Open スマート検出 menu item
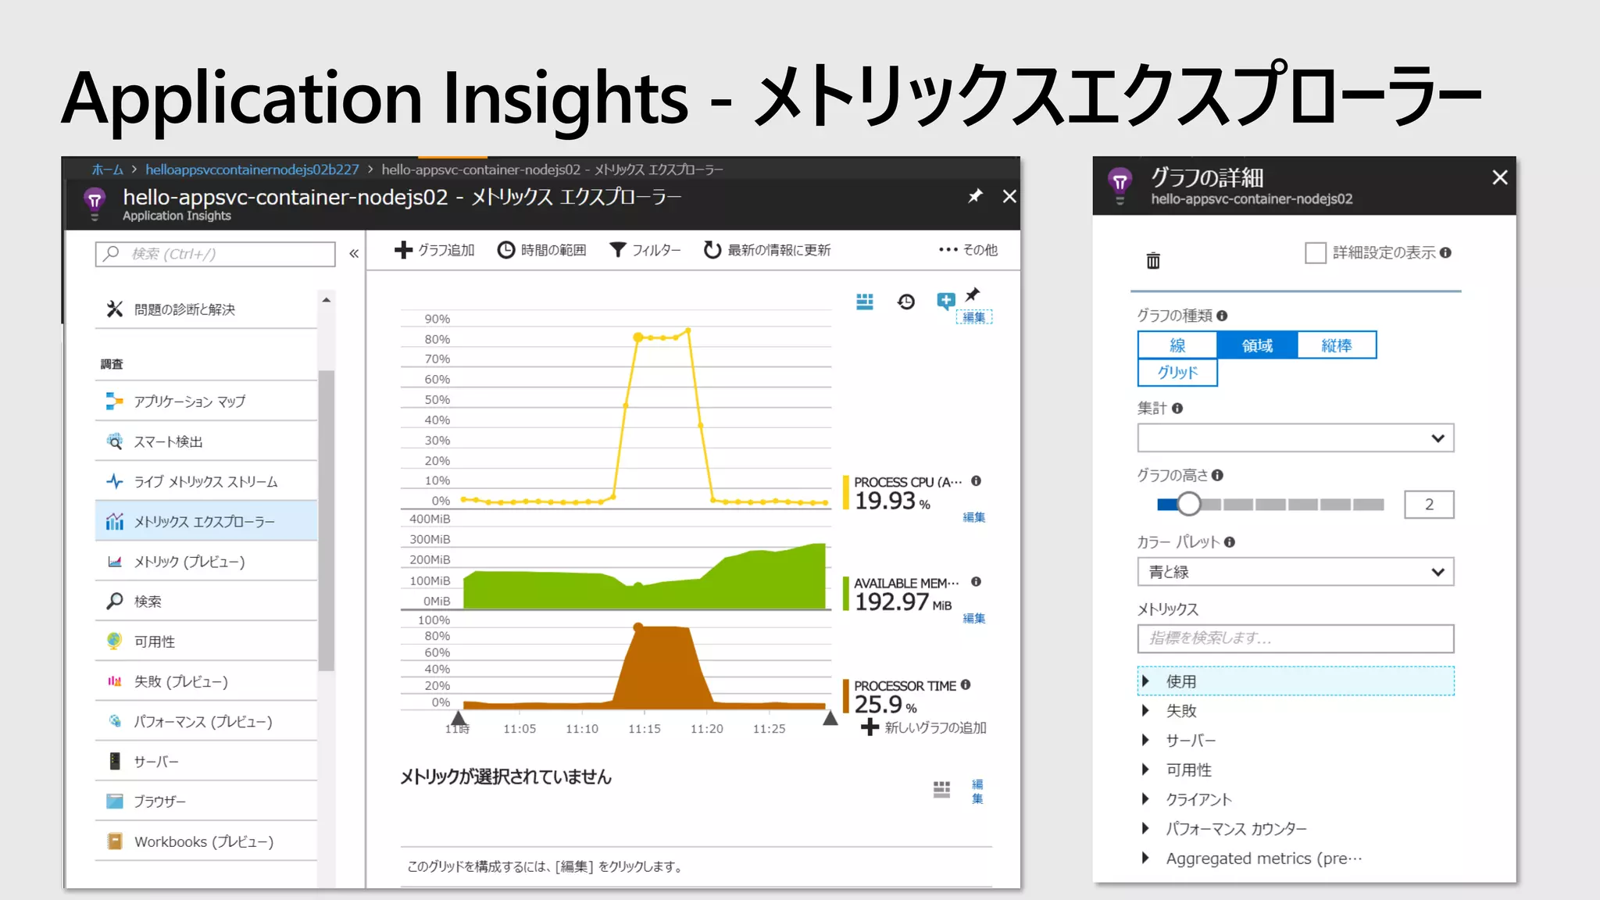 pos(206,441)
